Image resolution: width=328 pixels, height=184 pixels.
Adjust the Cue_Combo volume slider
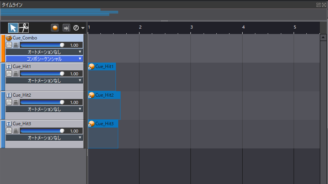coord(42,45)
